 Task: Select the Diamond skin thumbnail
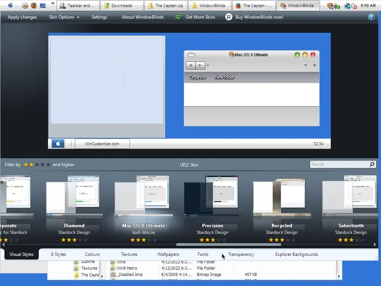click(x=74, y=196)
